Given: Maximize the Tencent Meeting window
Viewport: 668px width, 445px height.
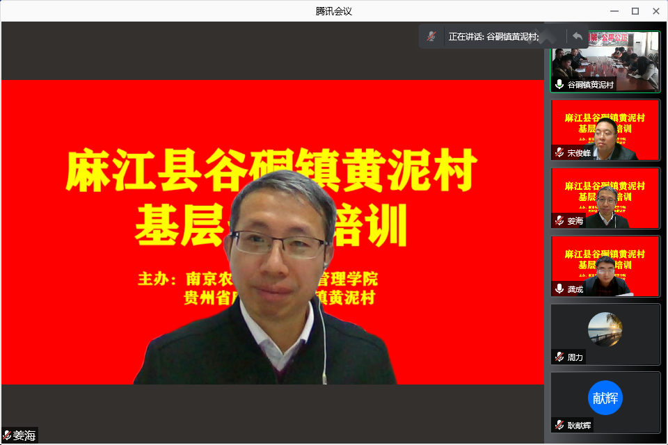Looking at the screenshot, I should point(635,10).
